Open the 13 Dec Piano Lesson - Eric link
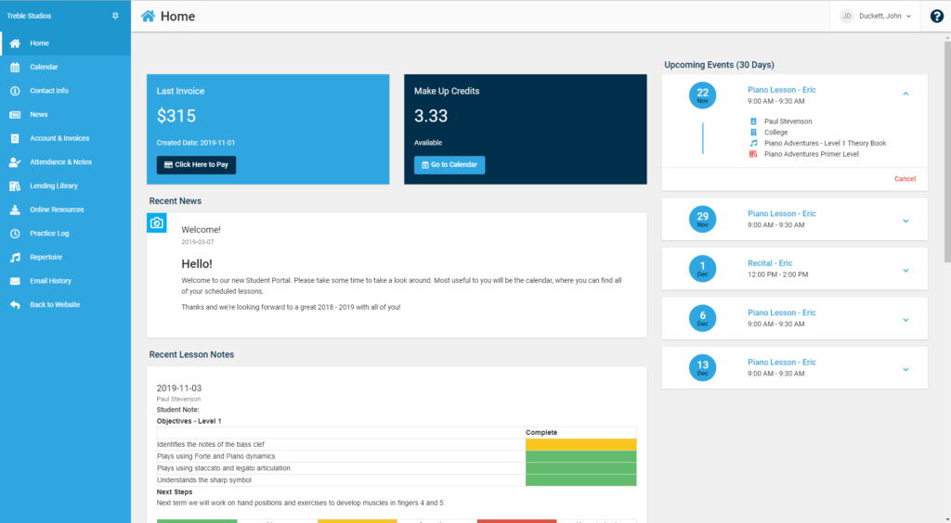Viewport: 951px width, 523px height. tap(781, 362)
